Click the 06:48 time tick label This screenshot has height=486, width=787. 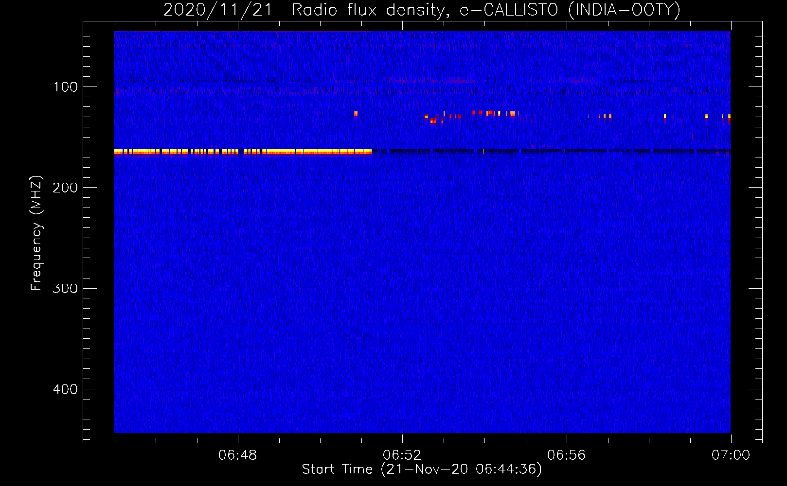pyautogui.click(x=238, y=455)
